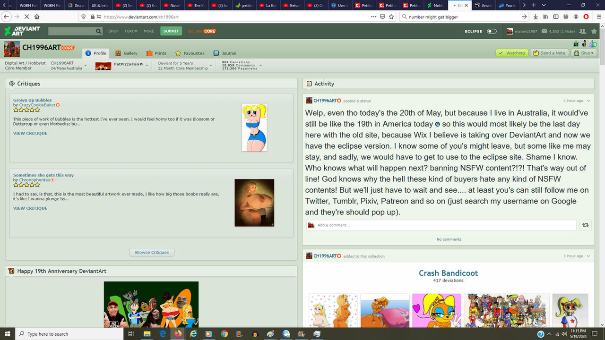Click the Browse Critiques button

coord(152,252)
